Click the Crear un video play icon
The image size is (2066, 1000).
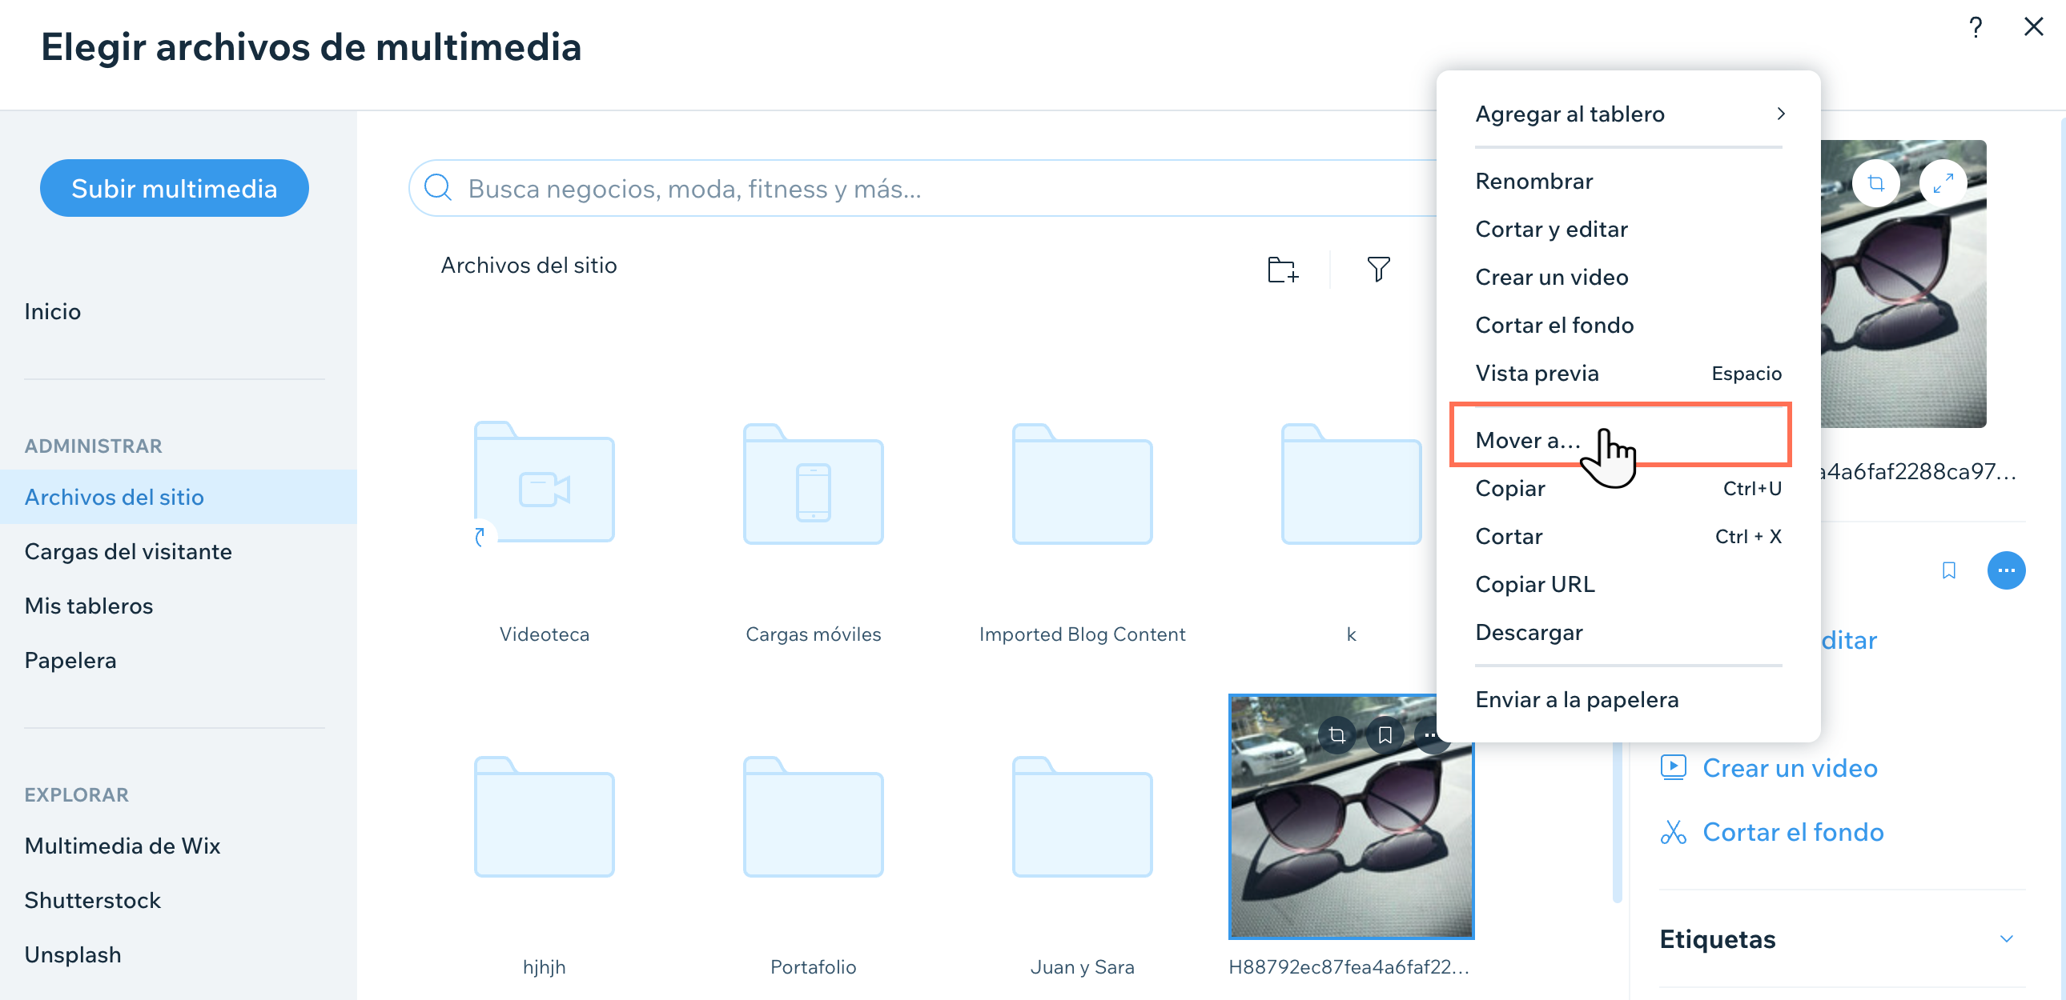(x=1673, y=767)
